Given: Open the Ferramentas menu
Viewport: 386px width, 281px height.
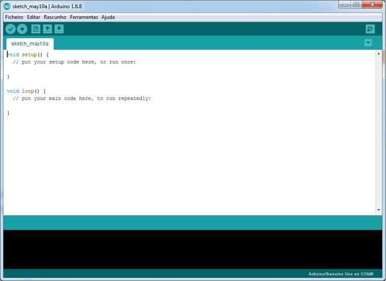Looking at the screenshot, I should pyautogui.click(x=84, y=17).
